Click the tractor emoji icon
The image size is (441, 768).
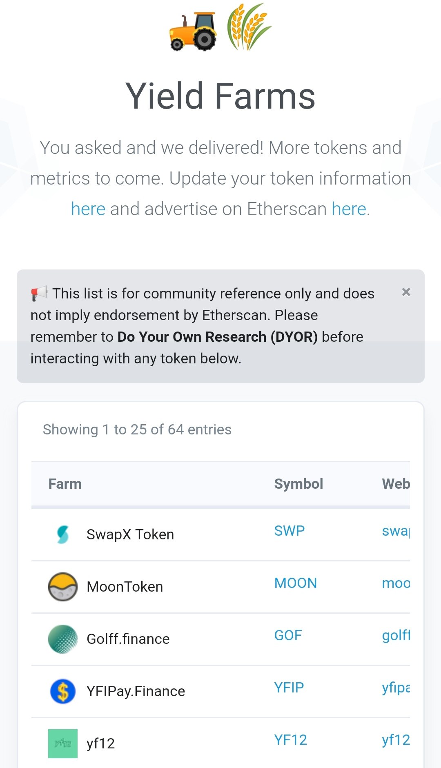(x=193, y=31)
